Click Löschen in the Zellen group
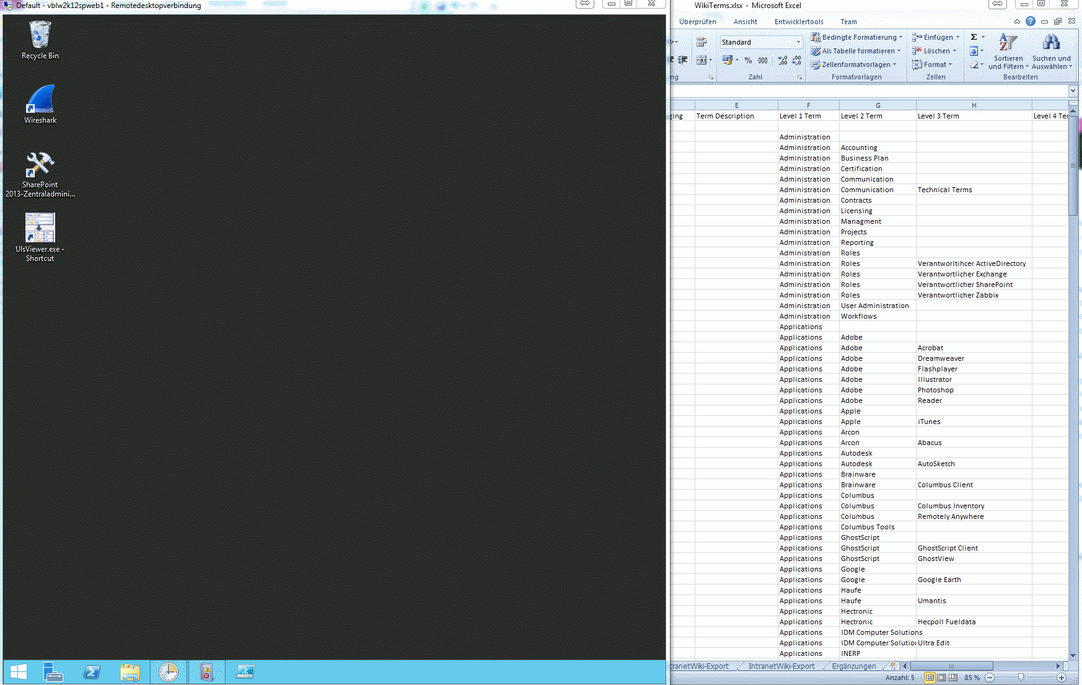Screen dimensions: 1082x685 click(933, 50)
